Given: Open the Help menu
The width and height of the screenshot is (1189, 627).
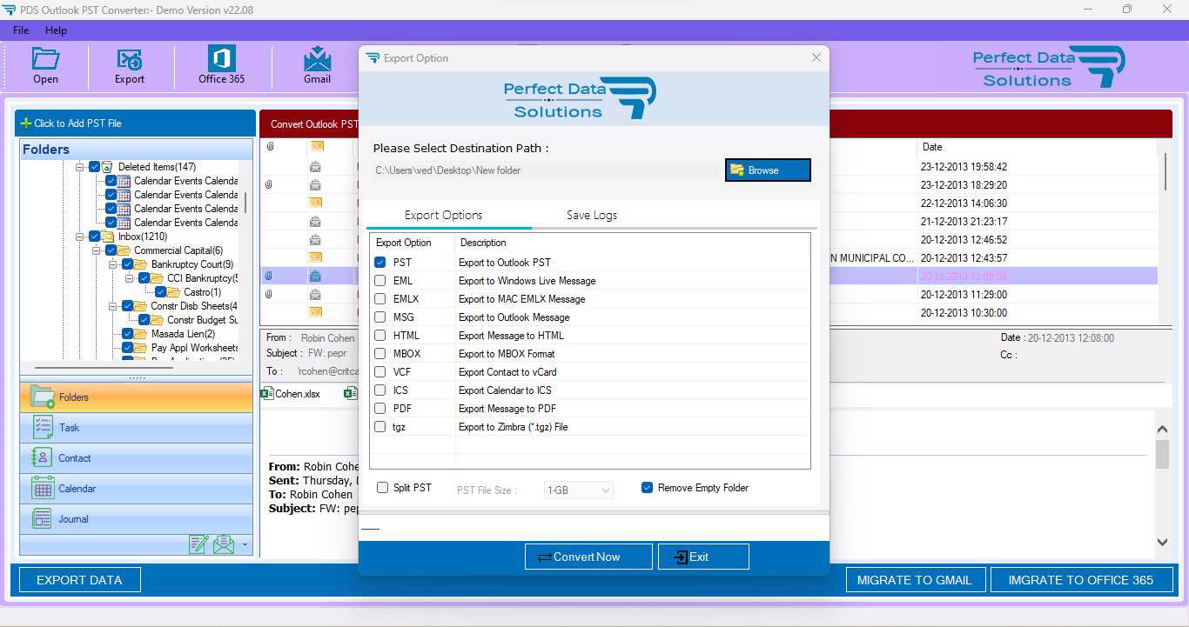Looking at the screenshot, I should [x=56, y=30].
